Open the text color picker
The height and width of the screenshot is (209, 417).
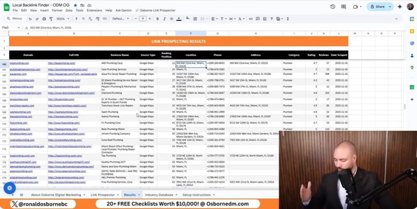pos(179,19)
